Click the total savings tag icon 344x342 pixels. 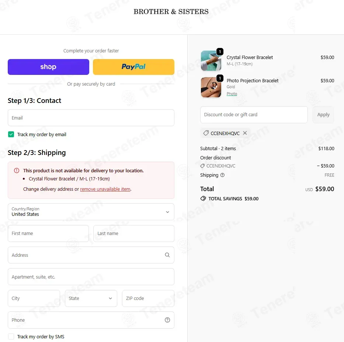click(203, 198)
